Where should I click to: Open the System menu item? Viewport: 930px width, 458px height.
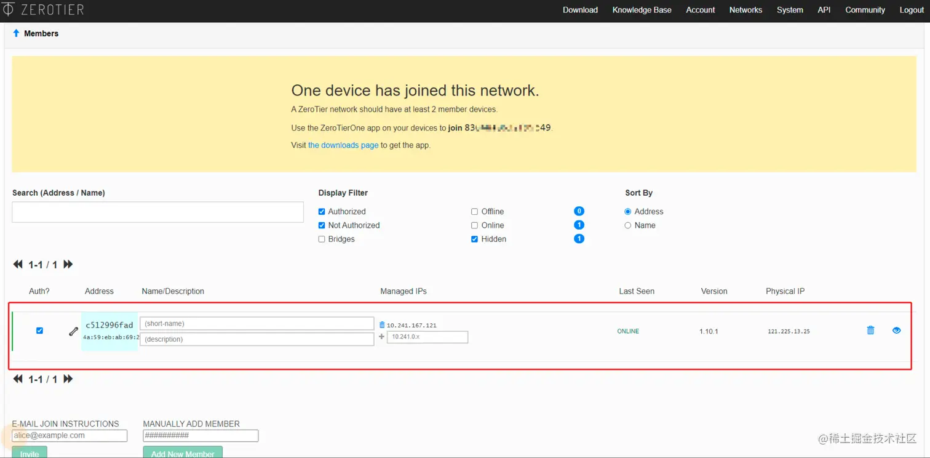(x=790, y=10)
